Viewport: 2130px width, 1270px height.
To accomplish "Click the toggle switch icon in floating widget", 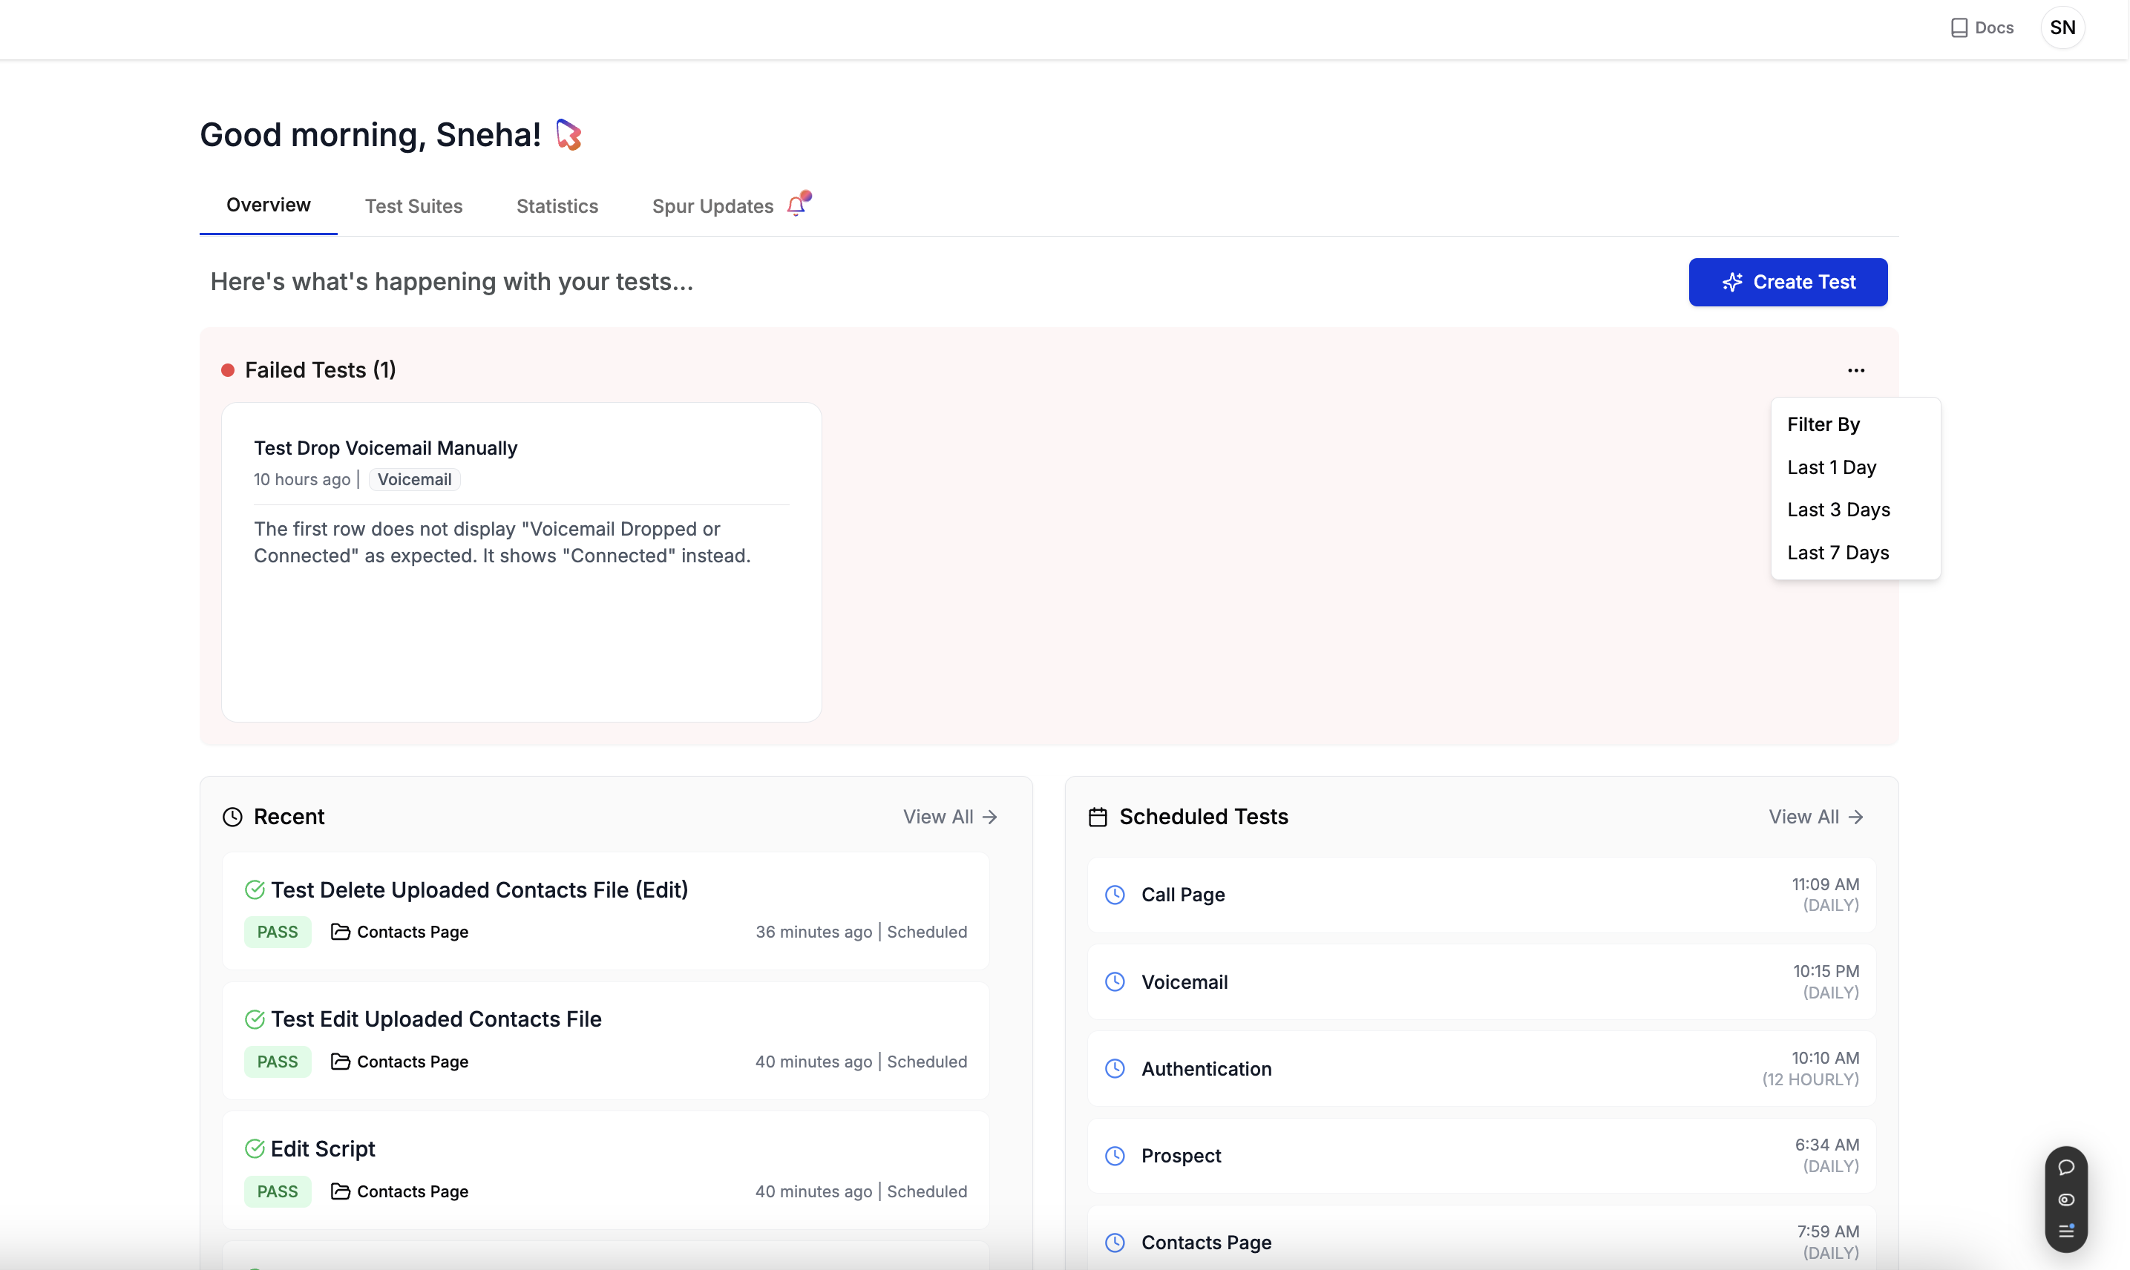I will click(2065, 1200).
